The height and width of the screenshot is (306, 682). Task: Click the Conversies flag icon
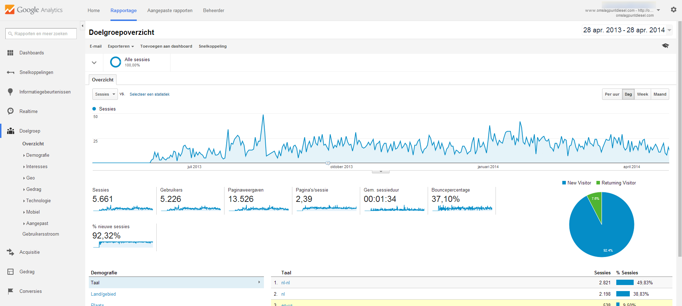point(10,291)
